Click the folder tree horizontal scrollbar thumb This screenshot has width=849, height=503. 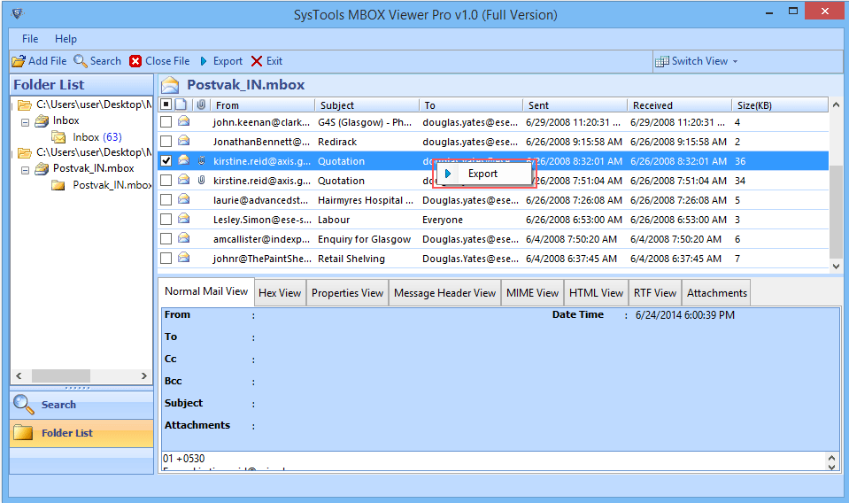click(x=60, y=375)
